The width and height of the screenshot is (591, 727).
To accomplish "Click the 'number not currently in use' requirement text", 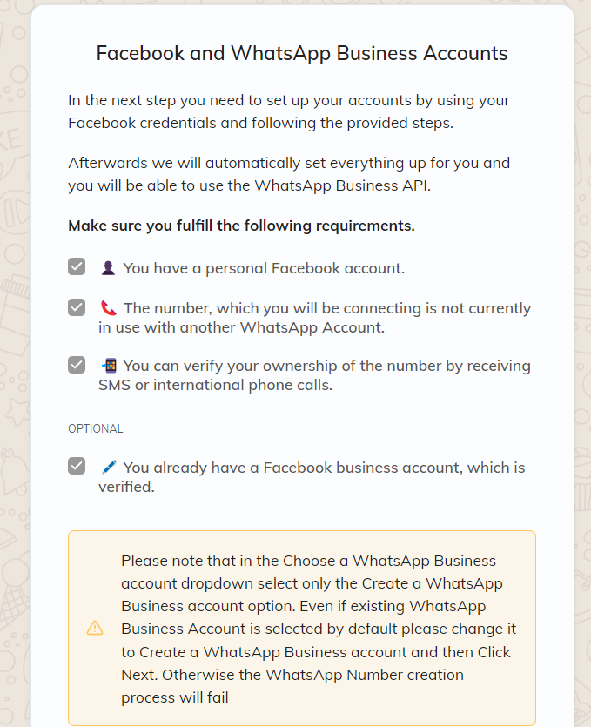I will coord(315,318).
